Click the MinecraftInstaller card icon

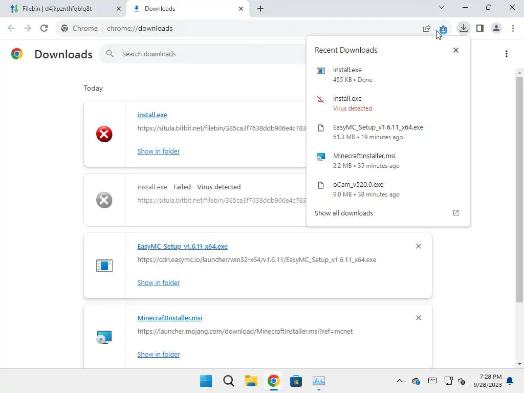104,337
